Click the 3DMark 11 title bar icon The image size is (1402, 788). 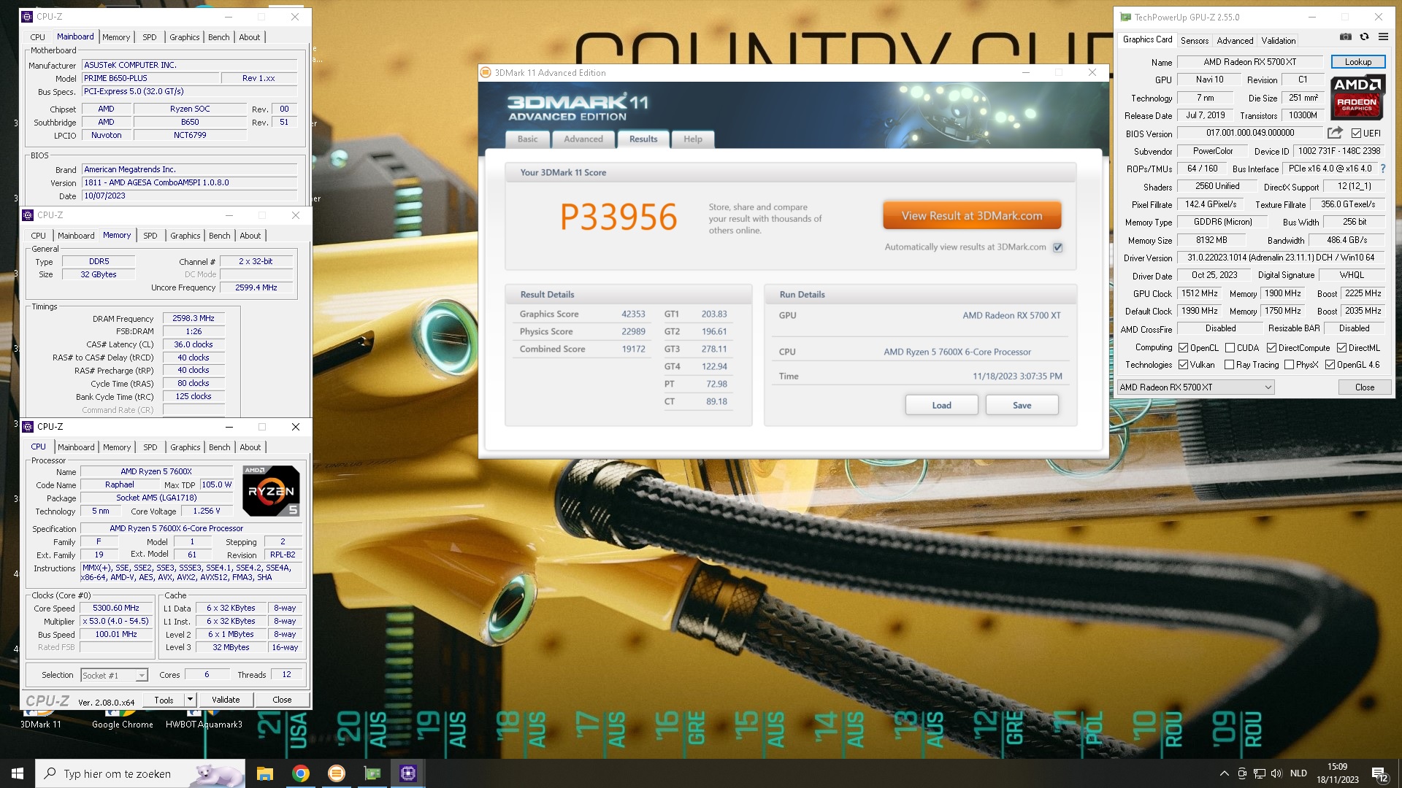[x=486, y=72]
